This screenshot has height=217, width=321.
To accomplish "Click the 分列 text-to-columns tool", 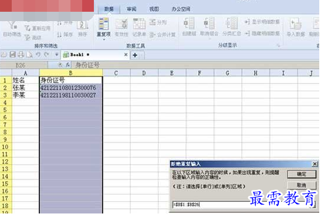I will click(158, 22).
